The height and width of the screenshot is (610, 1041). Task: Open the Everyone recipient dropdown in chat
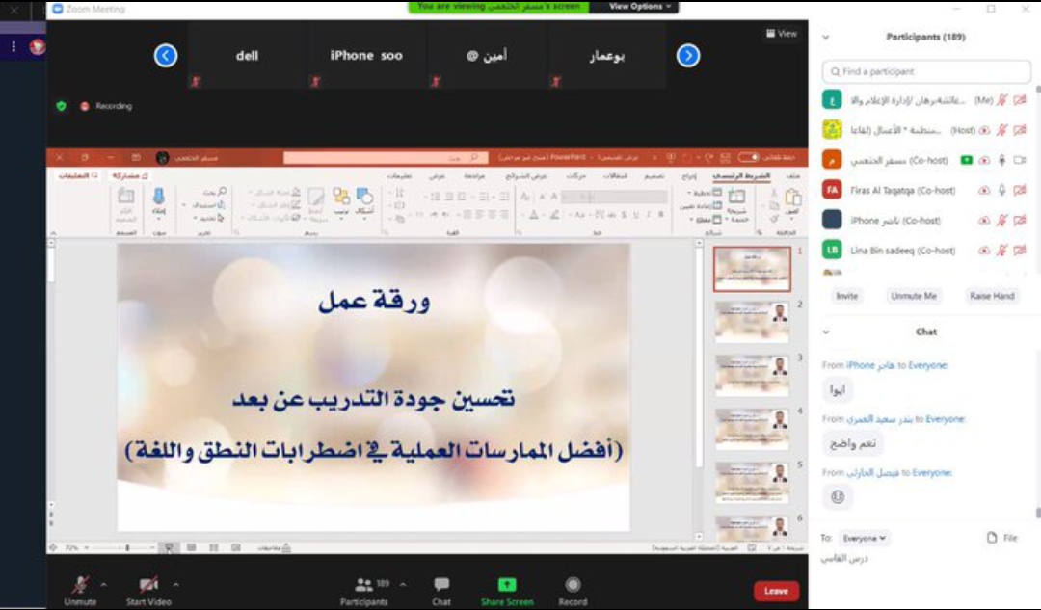pyautogui.click(x=864, y=538)
